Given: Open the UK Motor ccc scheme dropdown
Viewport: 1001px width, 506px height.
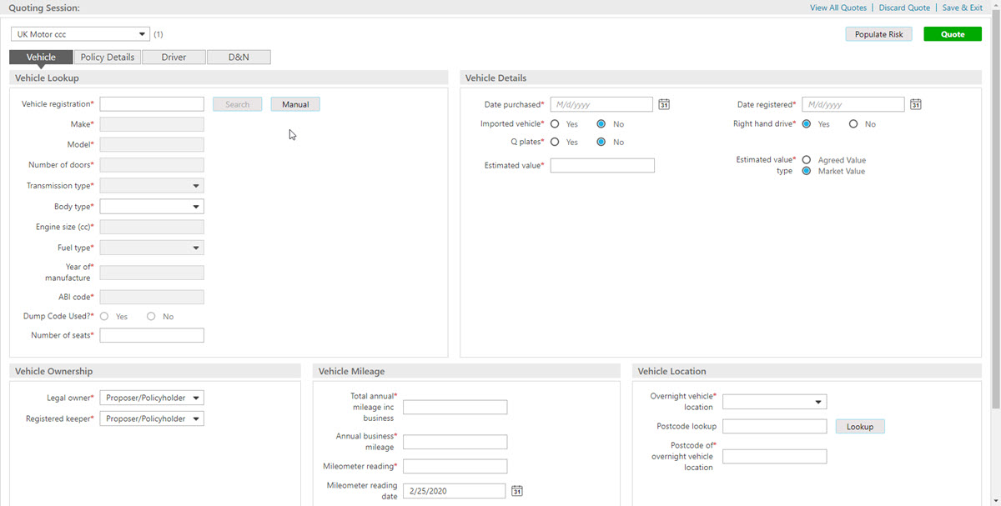Looking at the screenshot, I should [x=81, y=34].
